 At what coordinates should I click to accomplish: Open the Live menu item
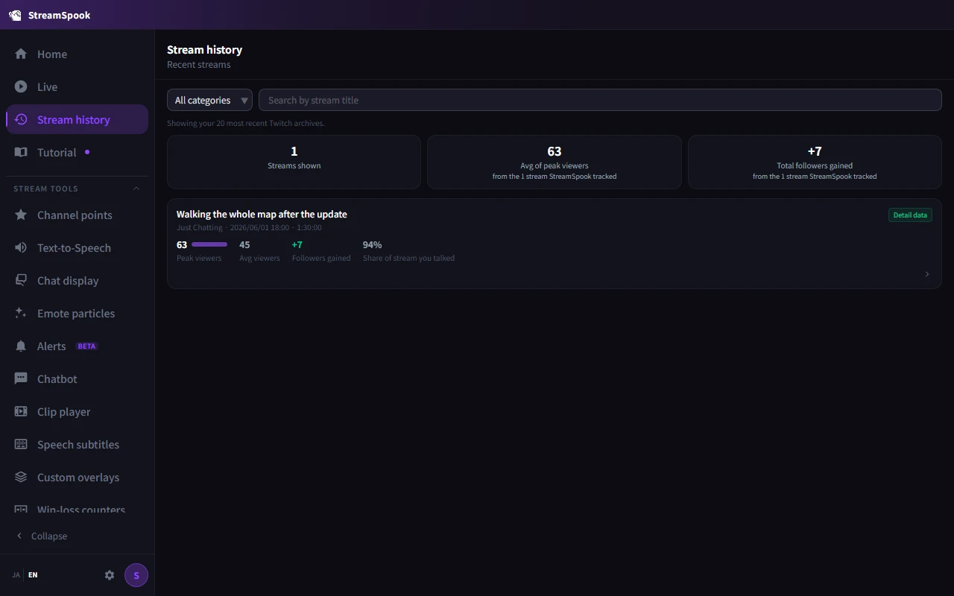(x=78, y=86)
